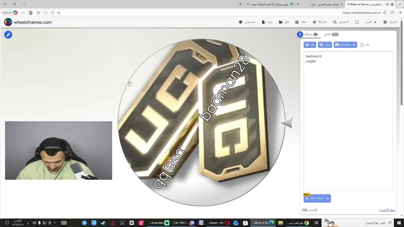The width and height of the screenshot is (404, 227).
Task: Shuffle the entries with خلط button
Action: 310,45
